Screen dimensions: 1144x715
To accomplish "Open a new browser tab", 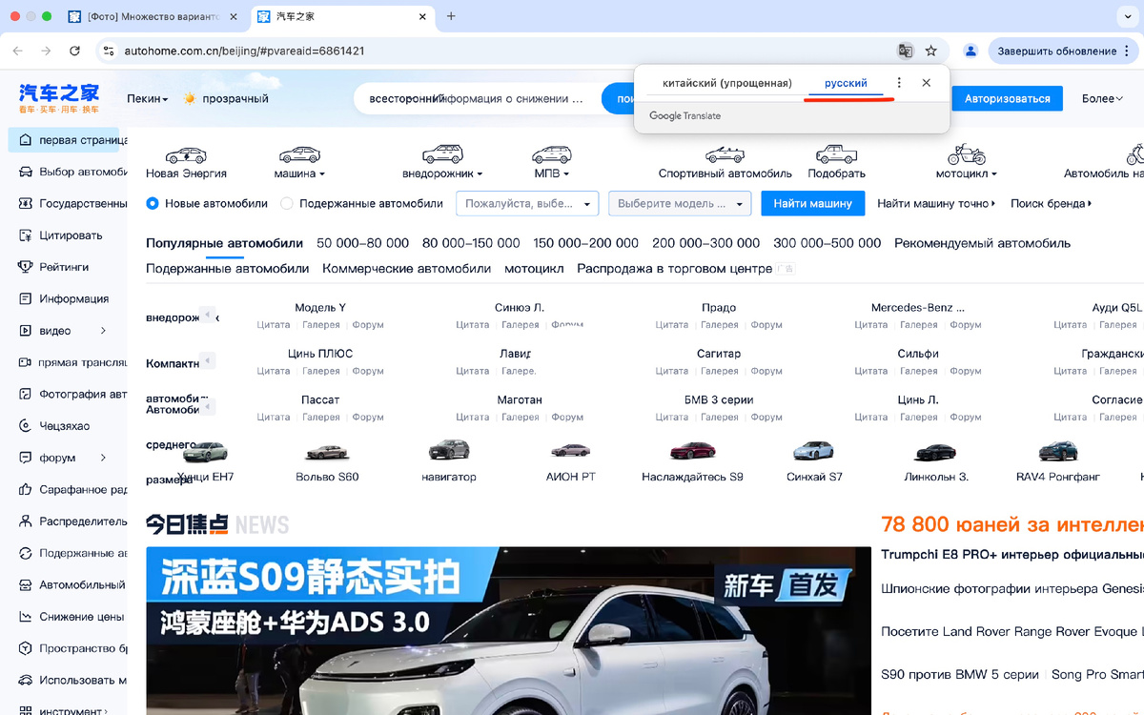I will (x=451, y=16).
